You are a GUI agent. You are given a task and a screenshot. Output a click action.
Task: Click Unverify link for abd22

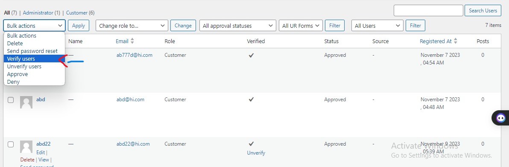coord(256,153)
